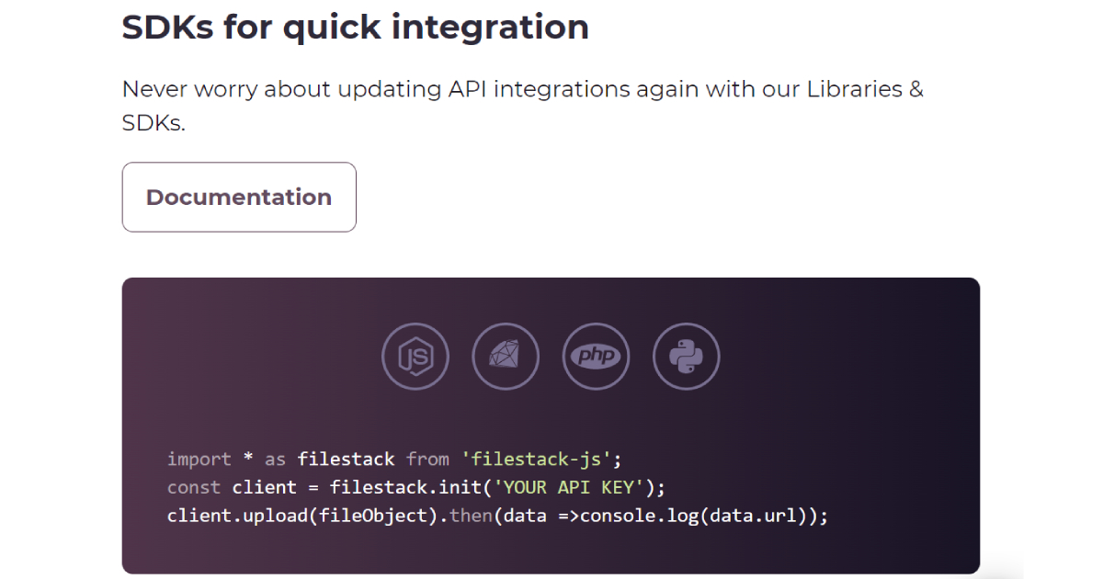This screenshot has height=579, width=1103.
Task: Click 'client.upload' in the code sample
Action: pos(238,516)
